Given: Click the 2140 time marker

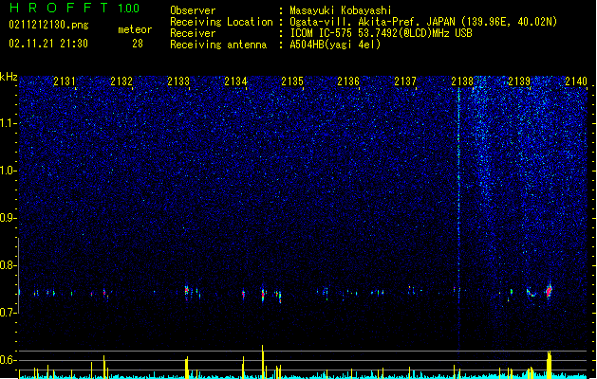Looking at the screenshot, I should point(576,81).
